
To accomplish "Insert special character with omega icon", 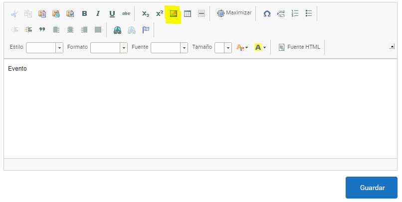I will click(267, 13).
